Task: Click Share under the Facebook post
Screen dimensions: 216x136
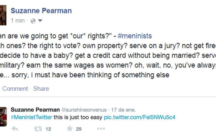Action: 41,89
